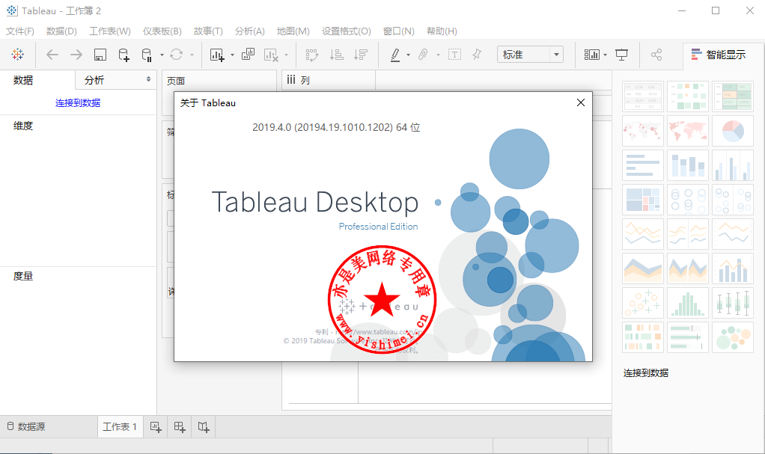The image size is (765, 454).
Task: Open the 帮助(H) menu
Action: pyautogui.click(x=442, y=31)
